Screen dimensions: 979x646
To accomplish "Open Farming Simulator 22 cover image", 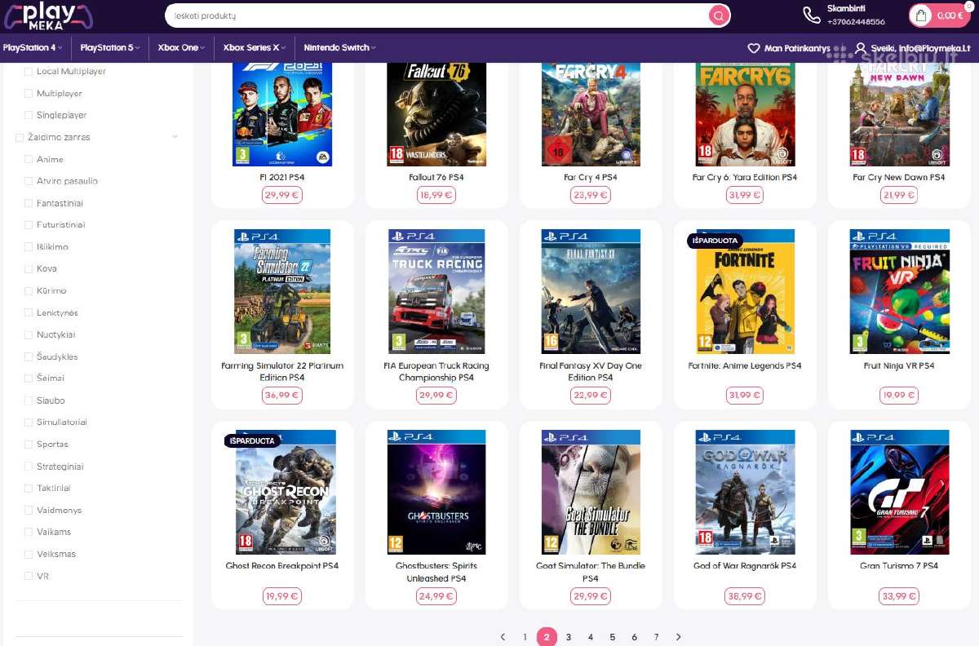I will tap(282, 291).
